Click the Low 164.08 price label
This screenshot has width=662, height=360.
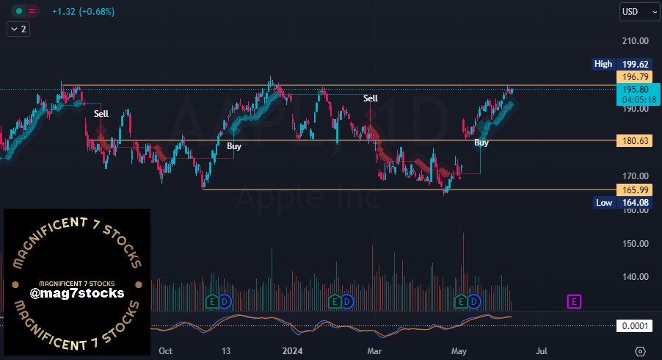coord(622,202)
